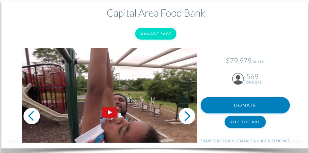Click the DONORS label
This screenshot has height=153, width=309.
point(254,82)
